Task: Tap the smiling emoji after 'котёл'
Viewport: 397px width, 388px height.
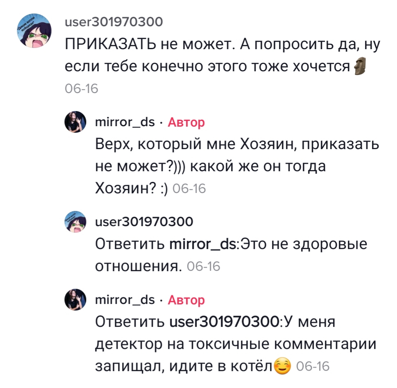Action: coord(282,366)
